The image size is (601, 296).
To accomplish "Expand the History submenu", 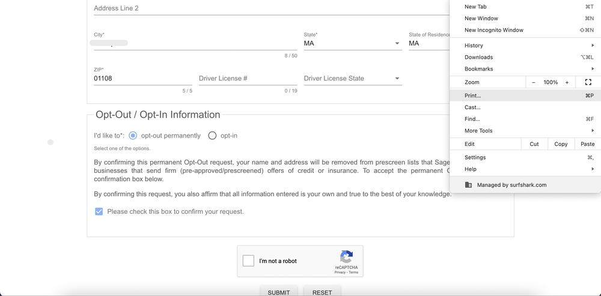I will [x=525, y=45].
